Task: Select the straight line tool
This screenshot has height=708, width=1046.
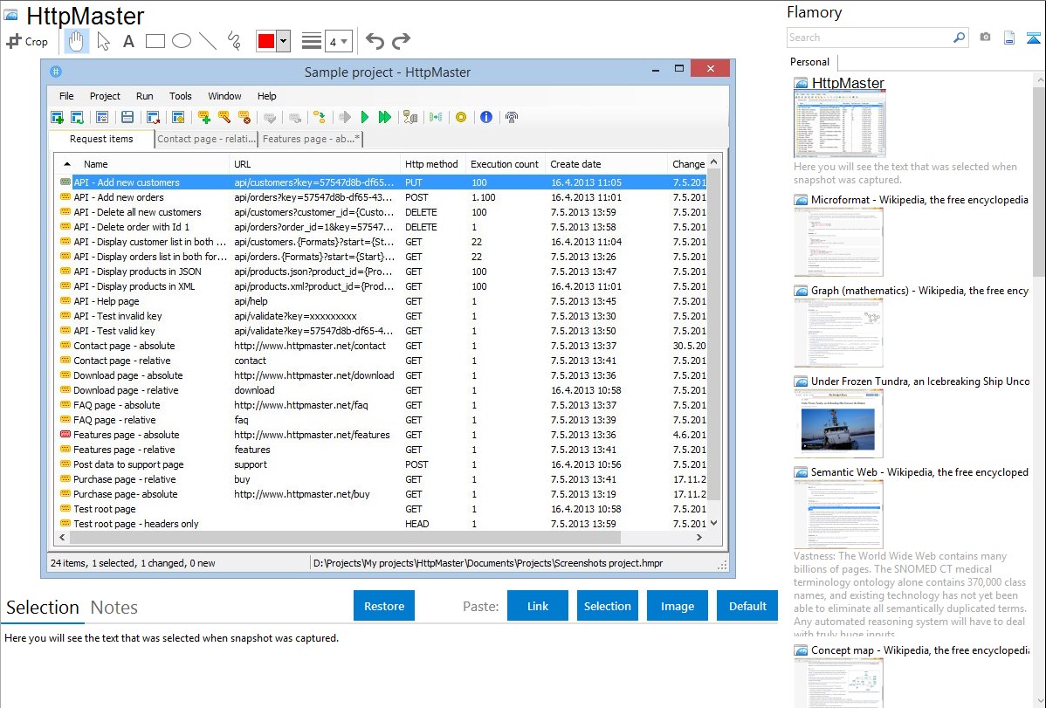Action: click(208, 41)
